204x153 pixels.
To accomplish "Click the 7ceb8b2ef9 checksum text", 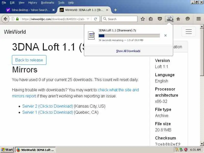I will (x=168, y=144).
